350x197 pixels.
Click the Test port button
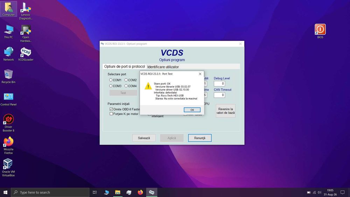123,93
